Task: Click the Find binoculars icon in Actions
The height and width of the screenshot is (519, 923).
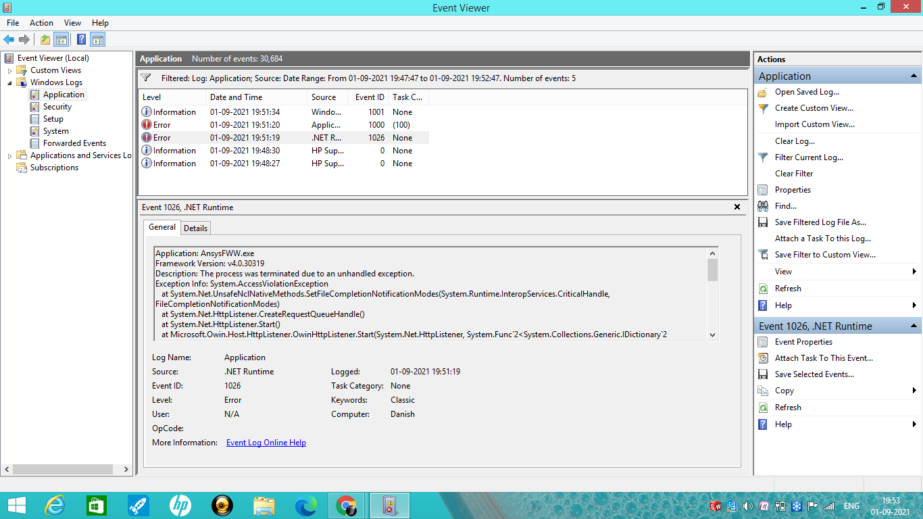Action: click(x=763, y=206)
